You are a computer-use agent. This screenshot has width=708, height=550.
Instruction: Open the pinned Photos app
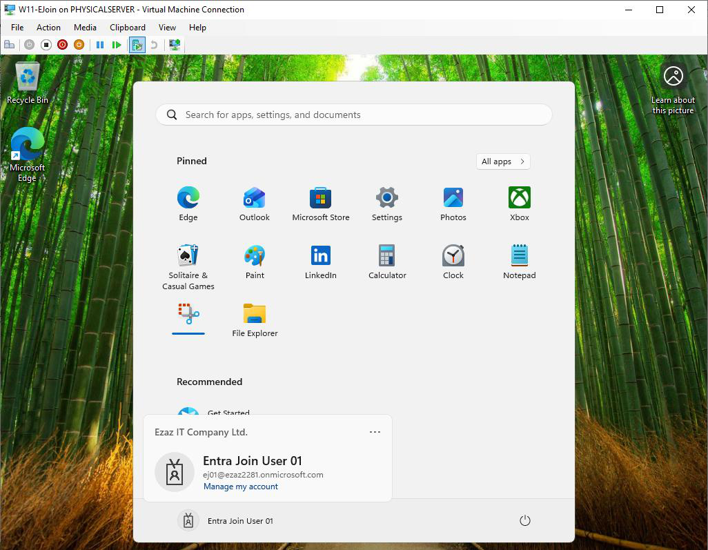tap(453, 204)
